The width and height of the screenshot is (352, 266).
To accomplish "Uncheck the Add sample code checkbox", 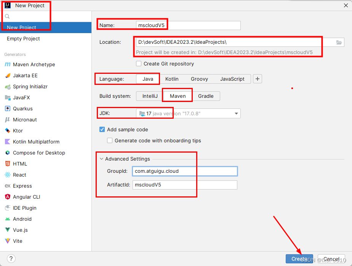I will tap(102, 129).
